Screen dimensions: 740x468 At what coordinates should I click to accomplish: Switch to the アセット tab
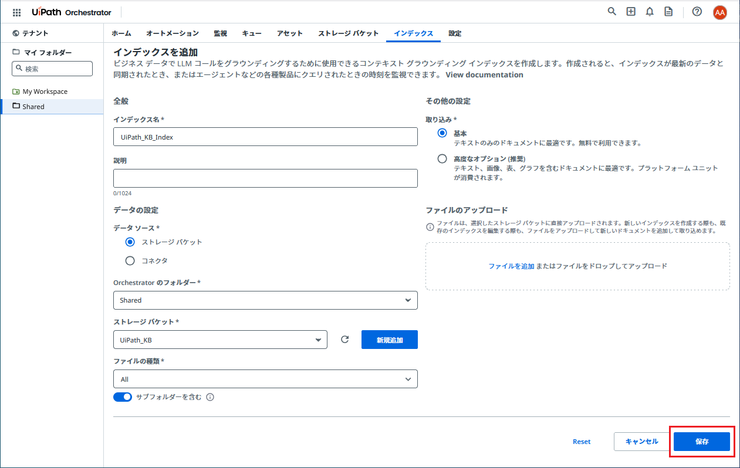(x=290, y=33)
